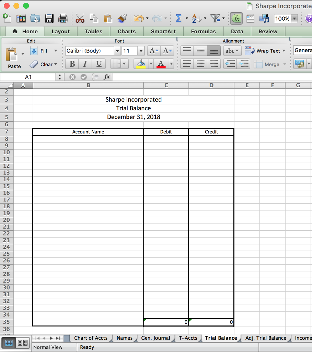This screenshot has height=352, width=312.
Task: Confirm entry with the formula bar checkmark
Action: pyautogui.click(x=84, y=77)
